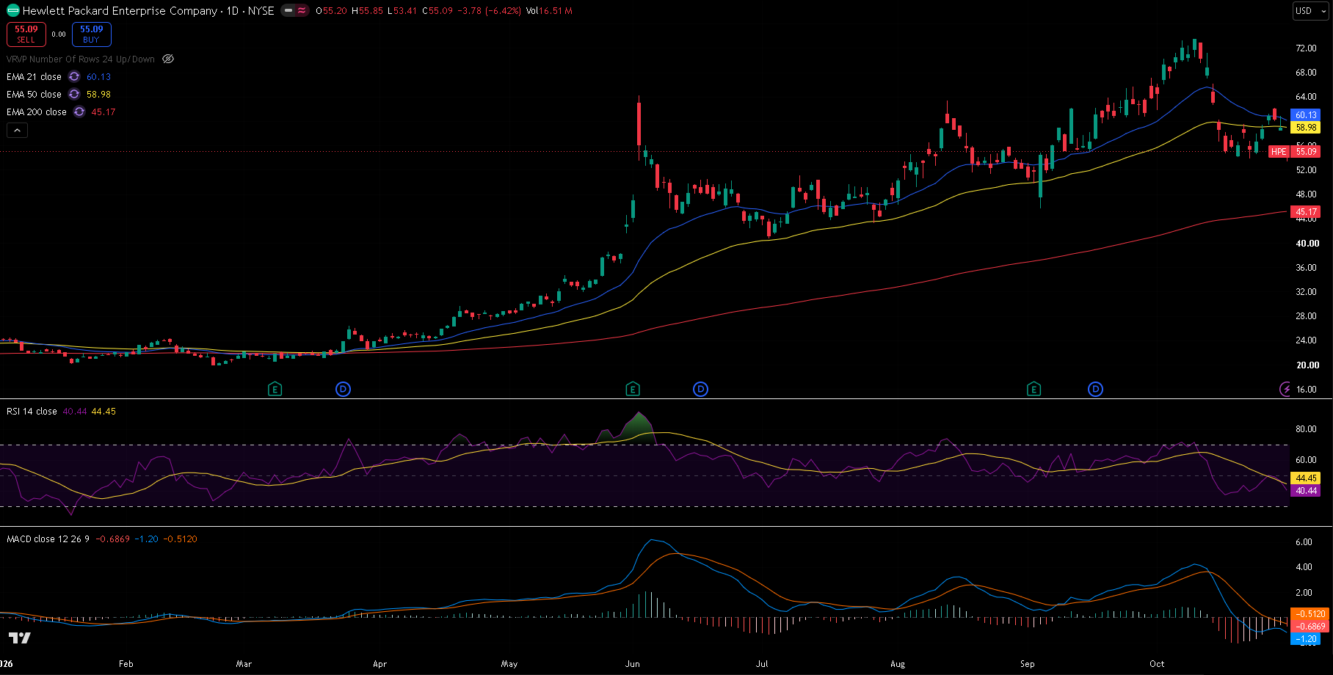Image resolution: width=1333 pixels, height=675 pixels.
Task: Click the Oct label on time axis
Action: [1157, 663]
